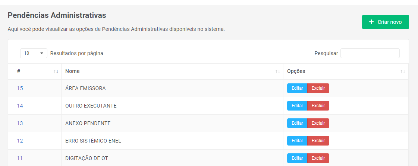This screenshot has height=166, width=418.
Task: Open the results per page dropdown
Action: 34,53
